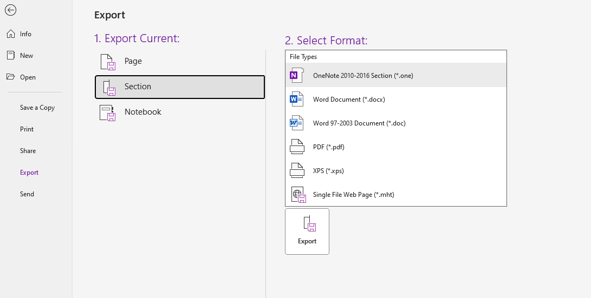Click the PDF printer icon
This screenshot has height=298, width=591.
(296, 147)
